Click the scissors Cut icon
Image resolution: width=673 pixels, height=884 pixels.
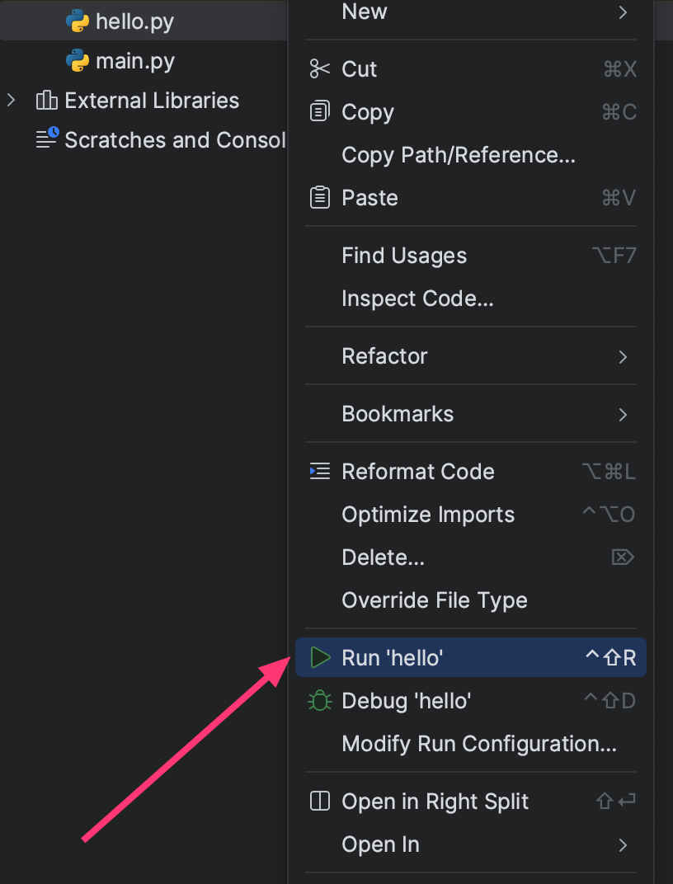(x=319, y=69)
